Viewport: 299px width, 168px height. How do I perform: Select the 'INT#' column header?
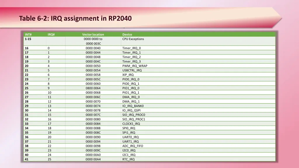click(x=28, y=34)
